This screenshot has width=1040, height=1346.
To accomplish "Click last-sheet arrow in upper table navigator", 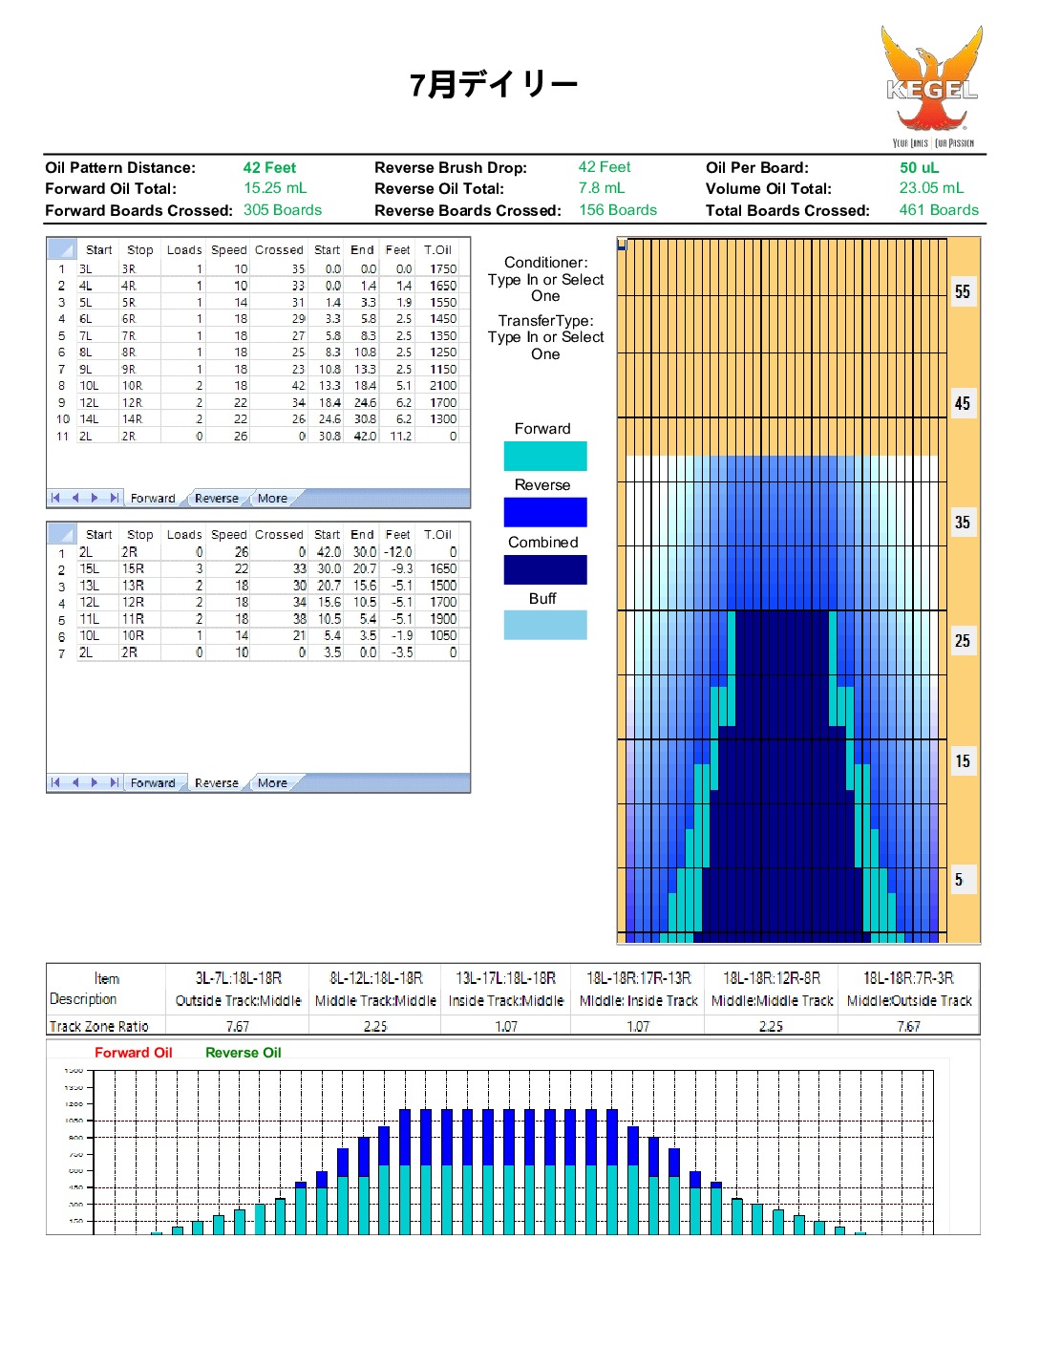I will point(115,498).
